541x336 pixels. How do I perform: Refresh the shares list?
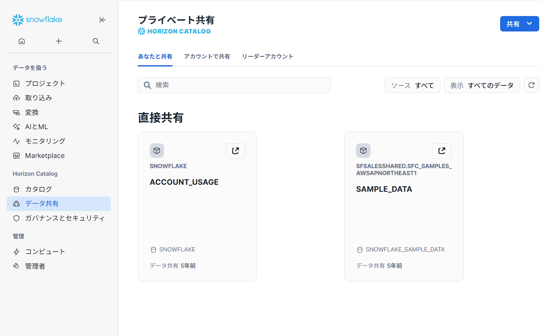pyautogui.click(x=531, y=85)
